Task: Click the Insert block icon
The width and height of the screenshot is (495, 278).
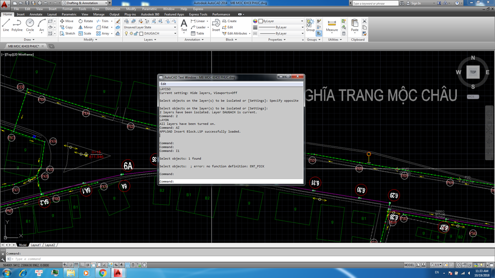Action: point(216,25)
